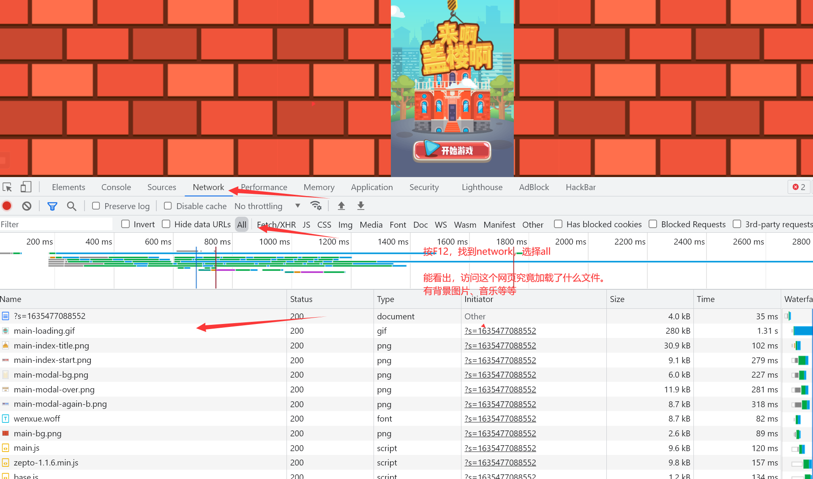
Task: Click the main-loading.gif initiator link
Action: click(500, 331)
